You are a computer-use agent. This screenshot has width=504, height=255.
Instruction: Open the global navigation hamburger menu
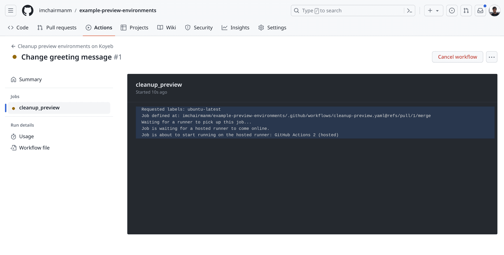pyautogui.click(x=10, y=10)
